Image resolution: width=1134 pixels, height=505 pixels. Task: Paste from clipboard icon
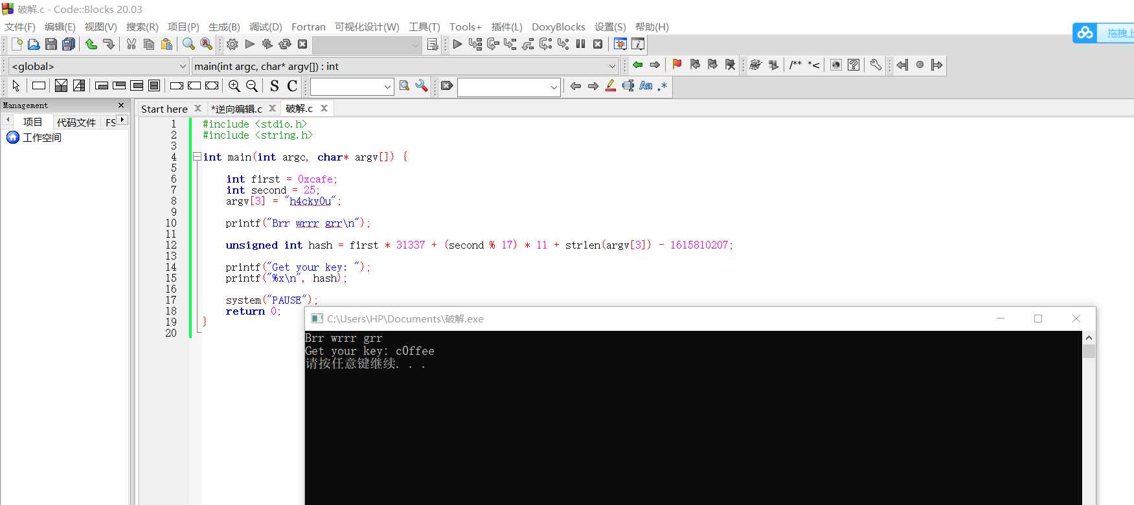[x=166, y=44]
